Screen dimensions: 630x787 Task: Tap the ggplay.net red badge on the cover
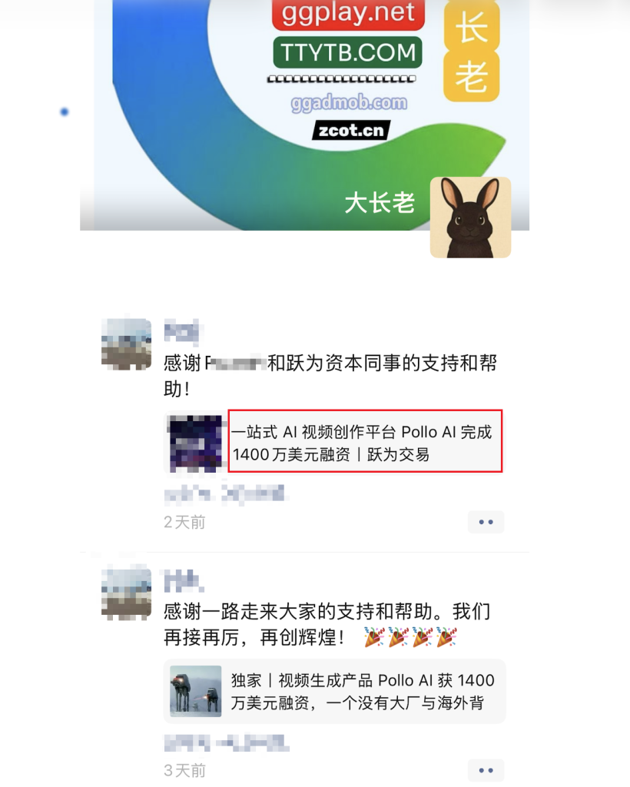point(348,14)
